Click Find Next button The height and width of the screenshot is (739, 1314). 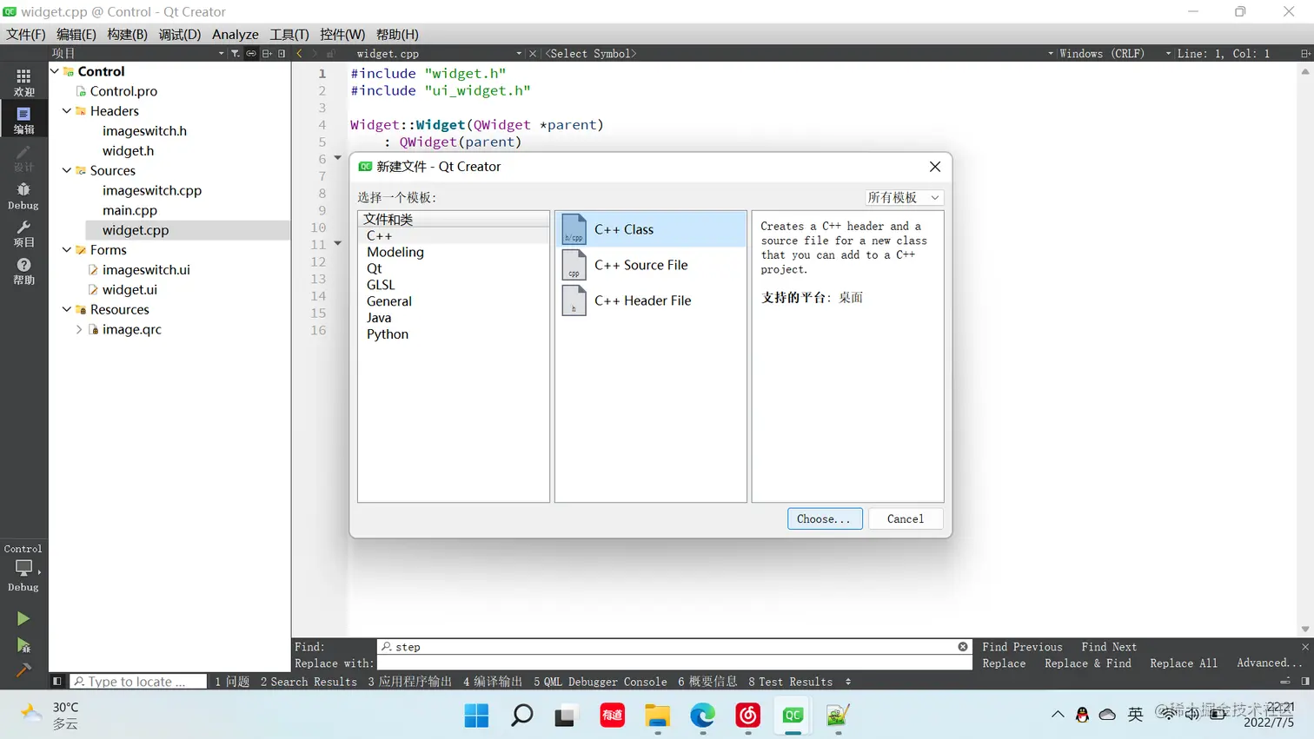[x=1109, y=647]
